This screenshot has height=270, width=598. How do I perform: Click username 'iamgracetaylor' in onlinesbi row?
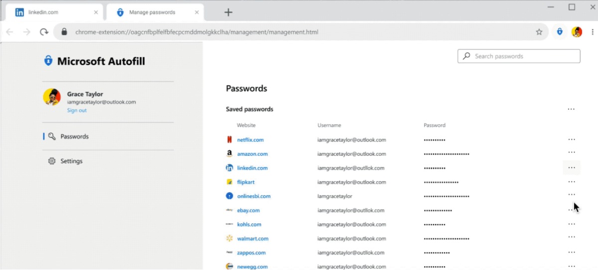[x=335, y=196]
